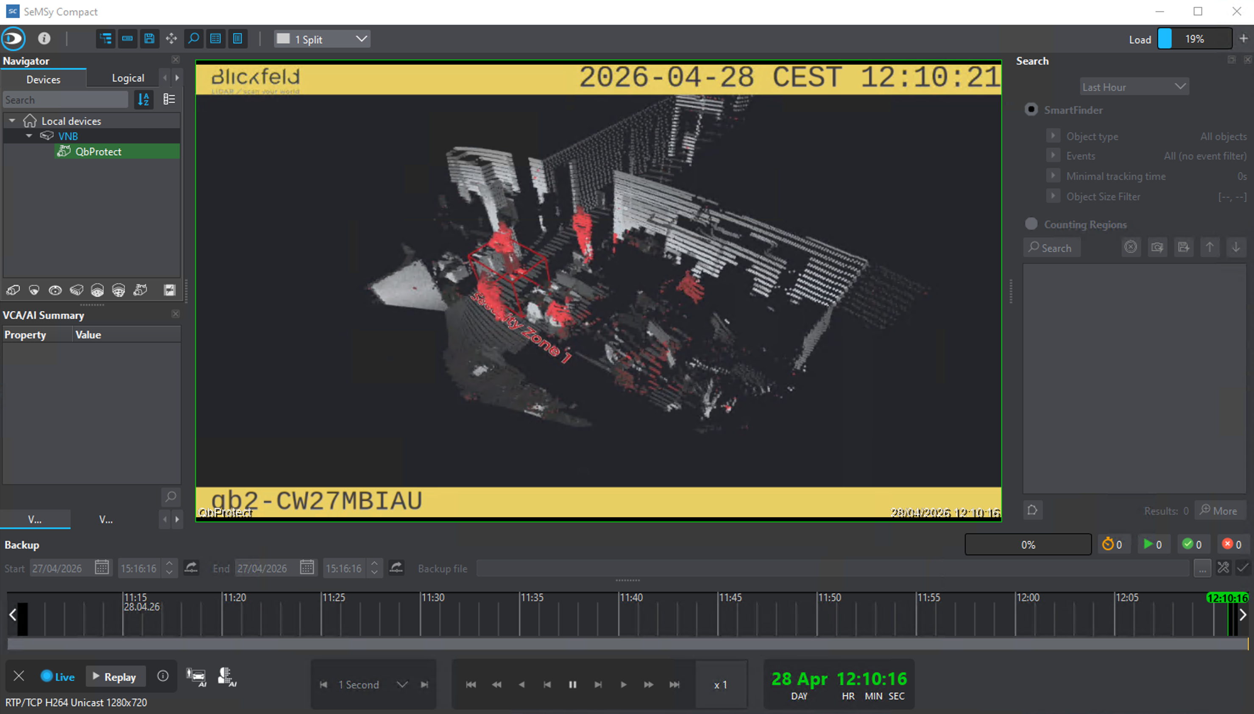Image resolution: width=1254 pixels, height=714 pixels.
Task: Open the Last Hour time range dropdown
Action: pyautogui.click(x=1134, y=87)
